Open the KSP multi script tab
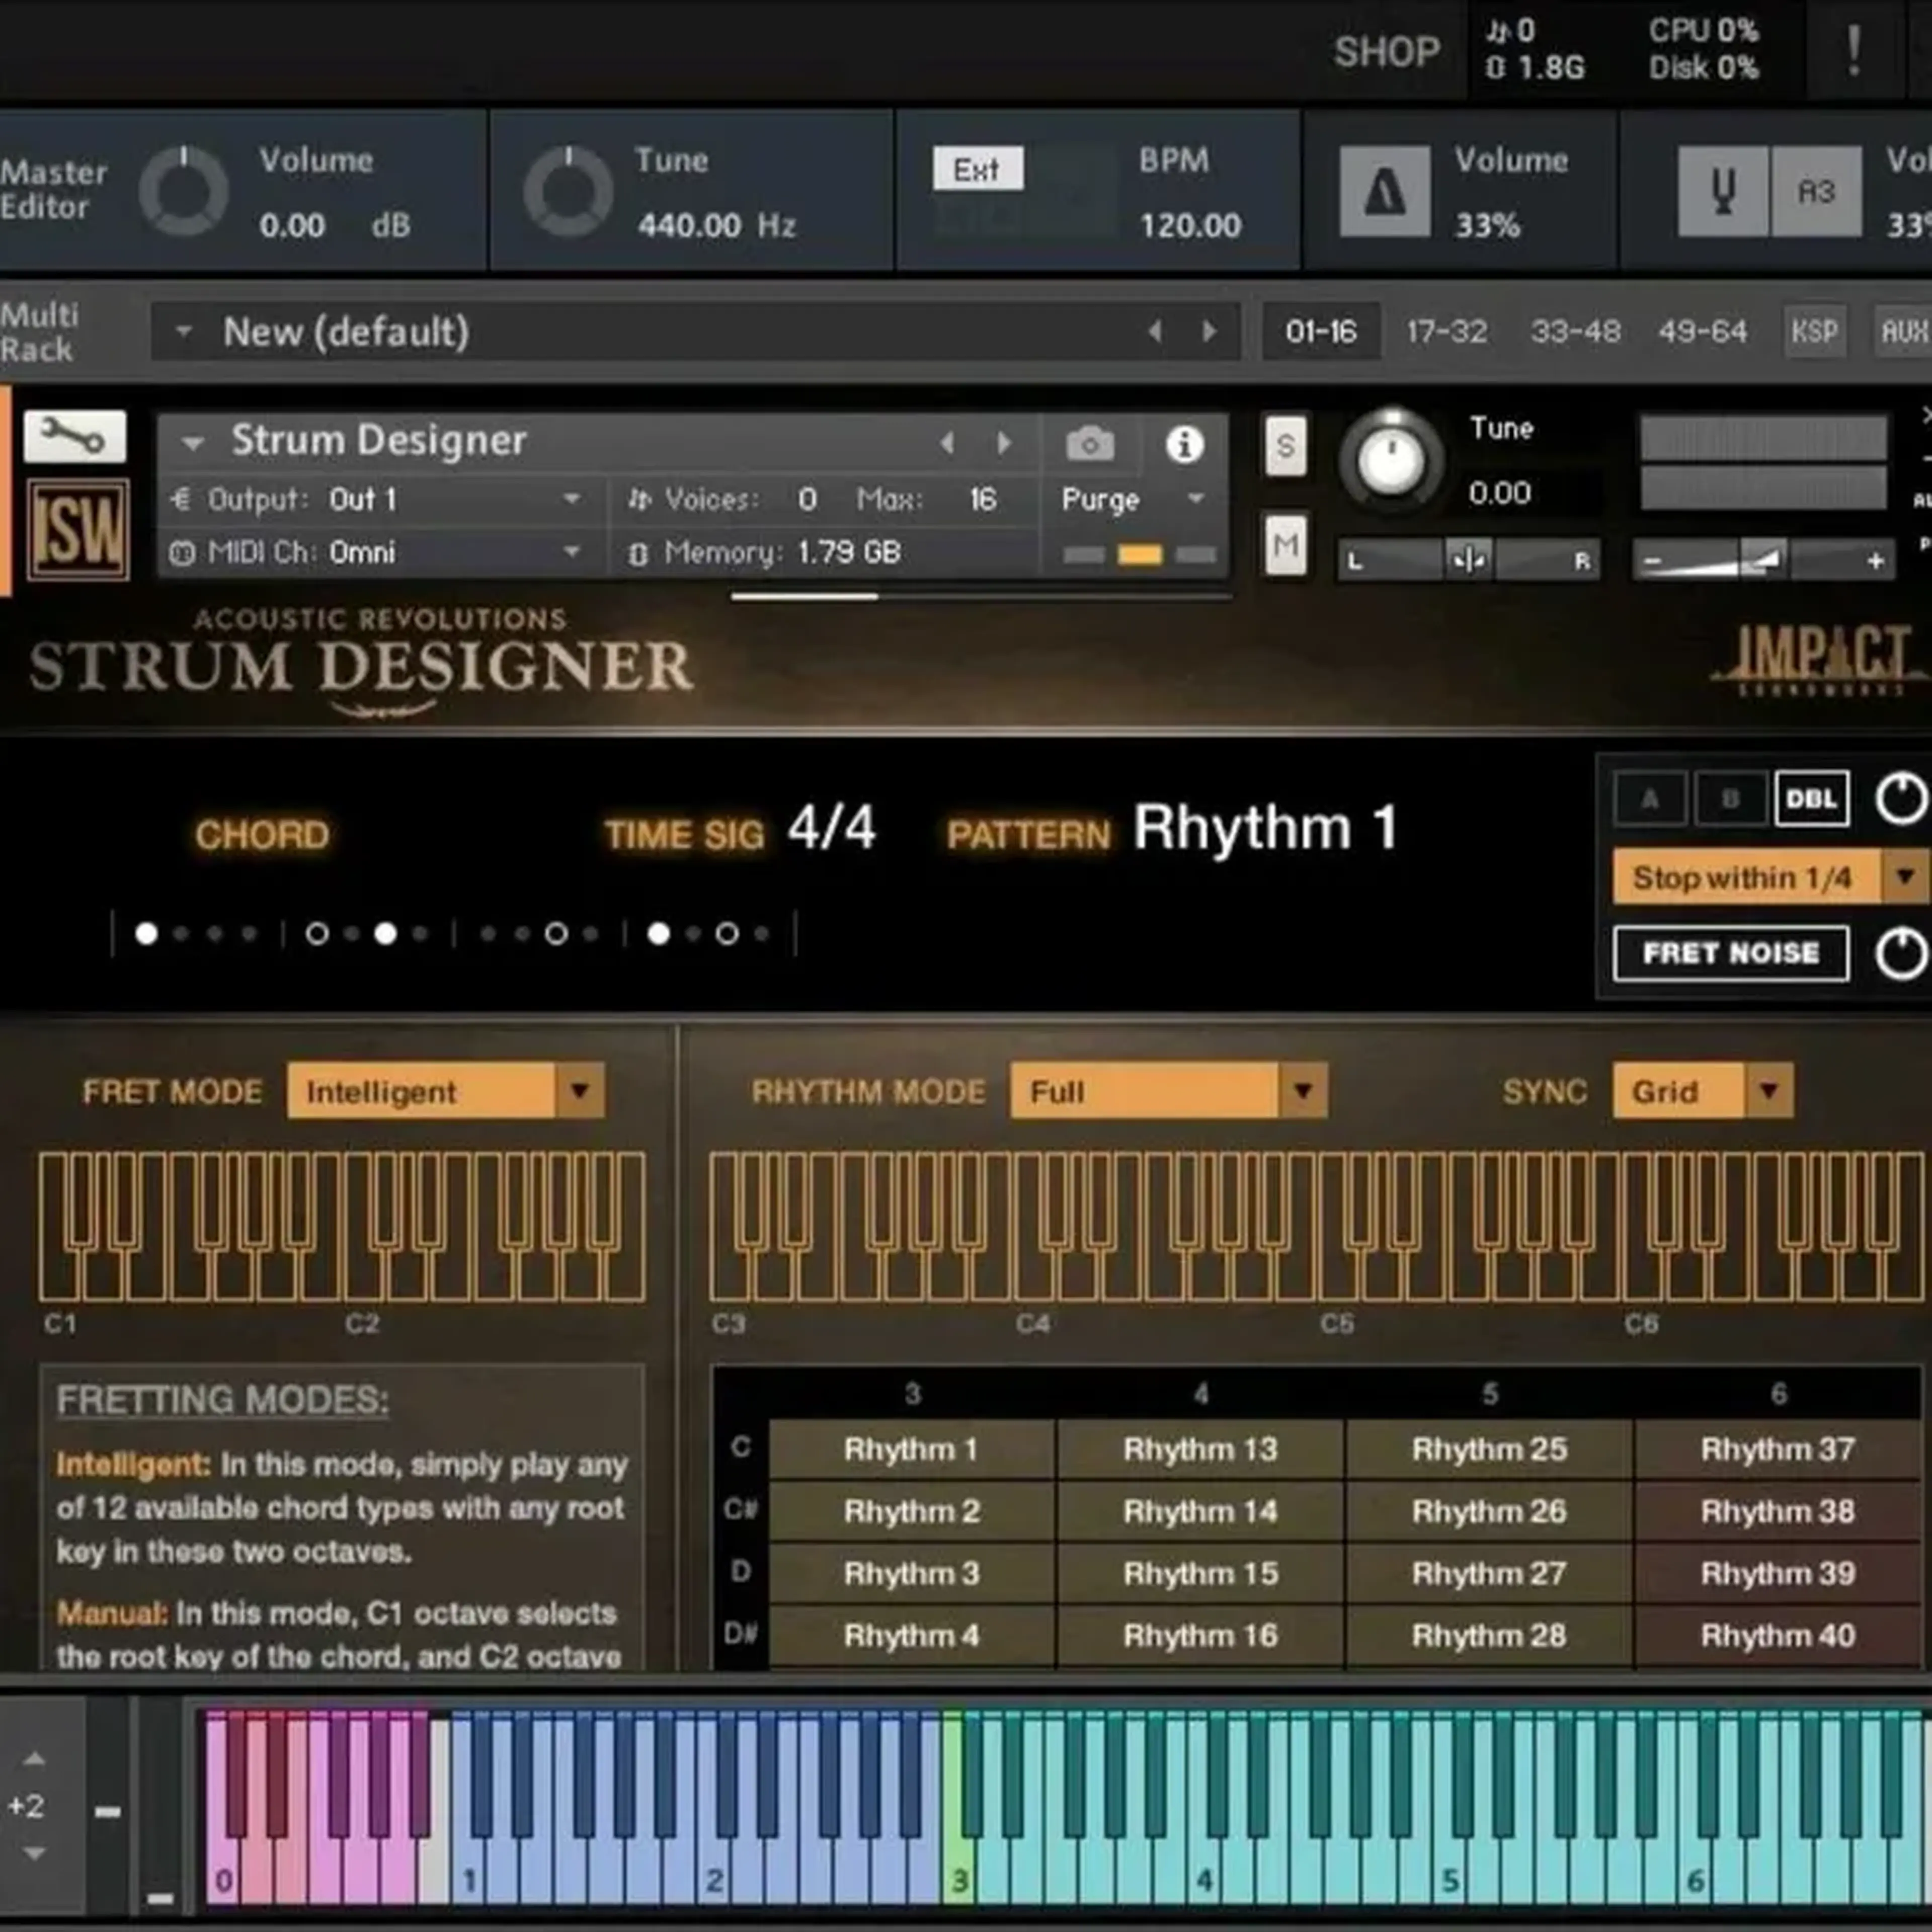 (1814, 331)
